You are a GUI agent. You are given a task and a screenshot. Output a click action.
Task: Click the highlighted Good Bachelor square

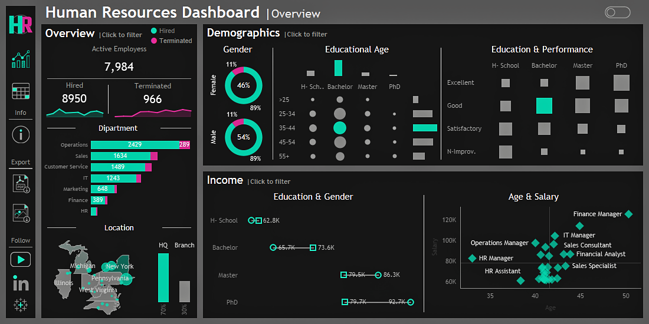click(544, 105)
